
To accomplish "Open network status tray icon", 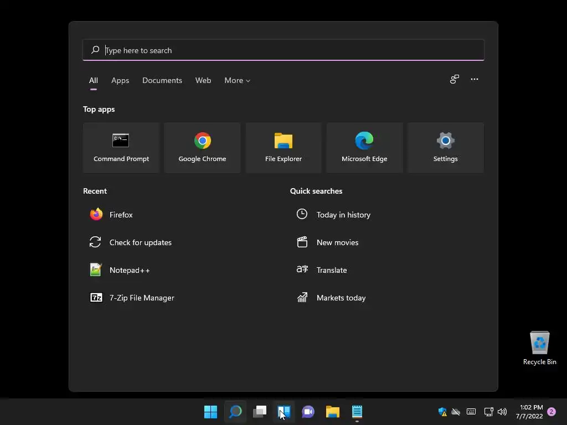I will (488, 412).
